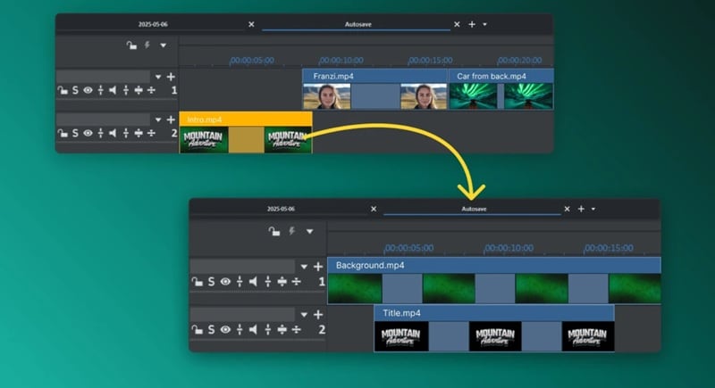This screenshot has width=715, height=388.
Task: Jump to 00:00:10:00 on the upper ruler
Action: coord(341,60)
